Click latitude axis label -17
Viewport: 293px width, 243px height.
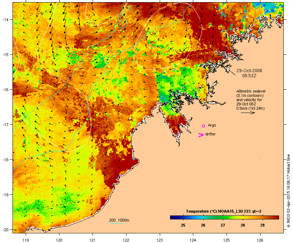tap(5, 124)
